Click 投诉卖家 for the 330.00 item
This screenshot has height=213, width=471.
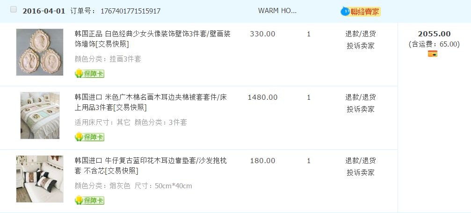[x=361, y=46]
